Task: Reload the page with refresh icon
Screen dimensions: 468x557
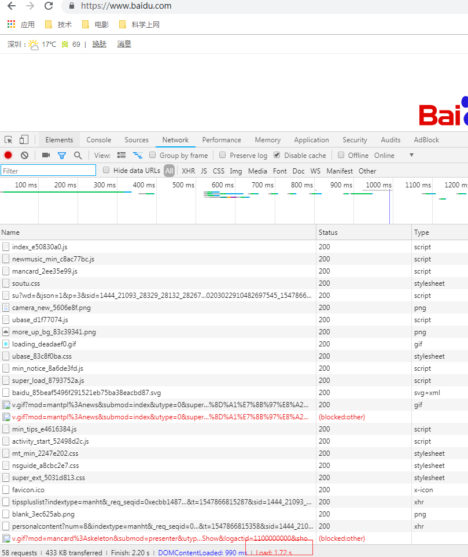Action: pyautogui.click(x=49, y=6)
